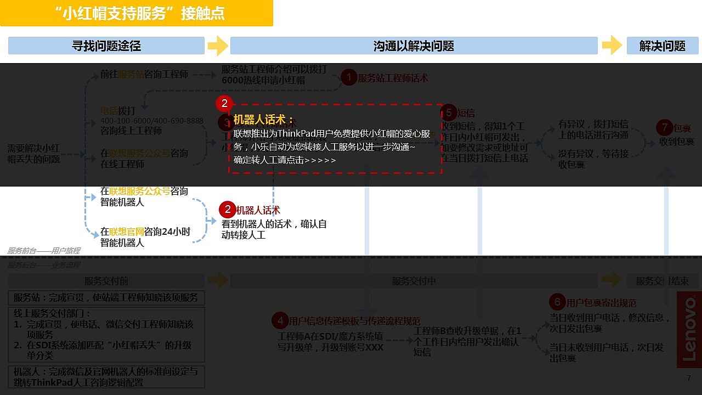702x395 pixels.
Task: Select the phone numbers 400-100-6000/400-690-8888
Action: pos(152,121)
